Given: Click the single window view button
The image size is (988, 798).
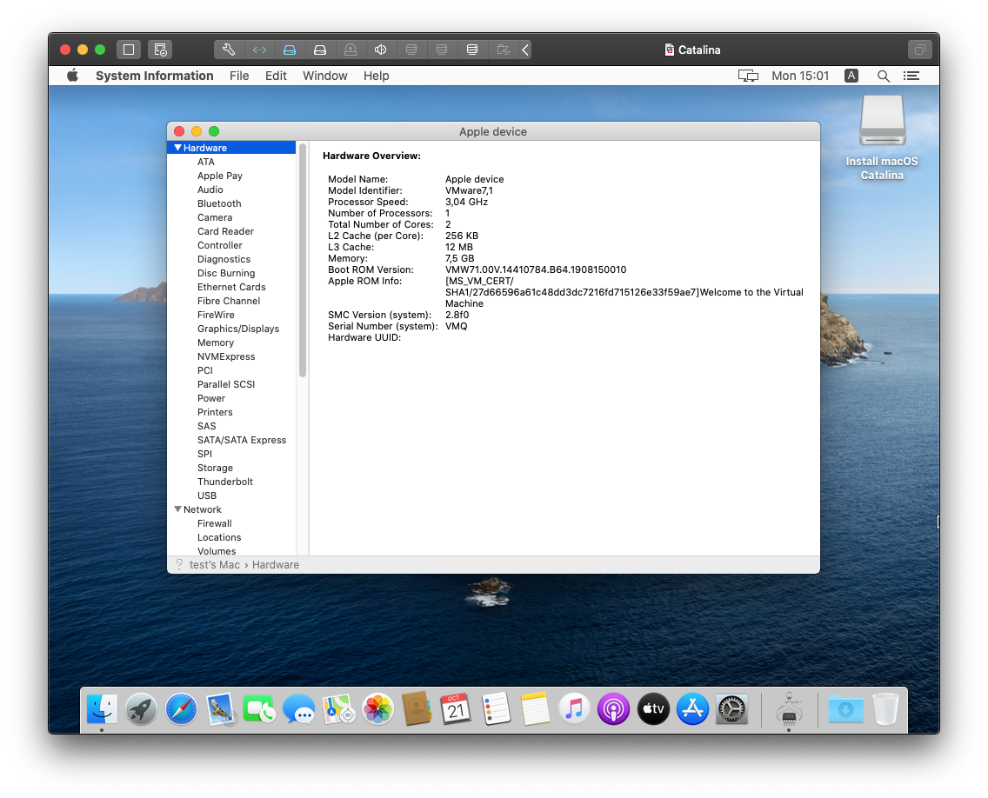Looking at the screenshot, I should coord(129,50).
